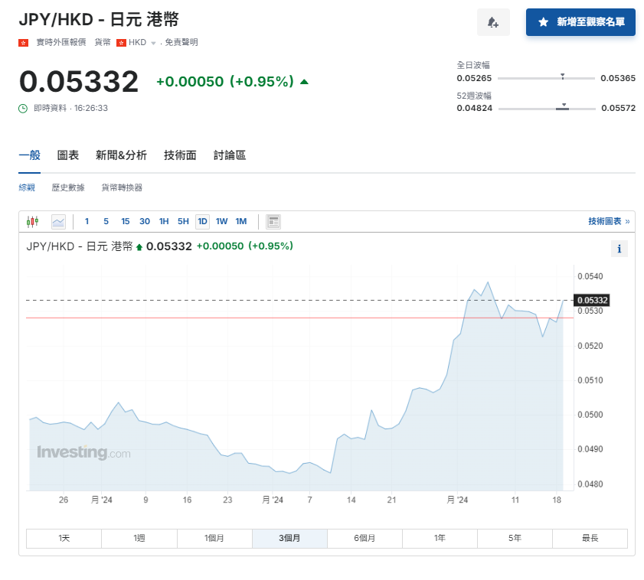Click the Hong Kong flag beside HKD
The height and width of the screenshot is (580, 644).
pyautogui.click(x=121, y=43)
